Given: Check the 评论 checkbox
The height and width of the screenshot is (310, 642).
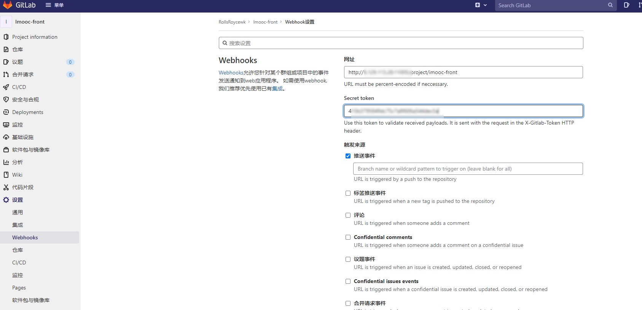Looking at the screenshot, I should (x=348, y=215).
